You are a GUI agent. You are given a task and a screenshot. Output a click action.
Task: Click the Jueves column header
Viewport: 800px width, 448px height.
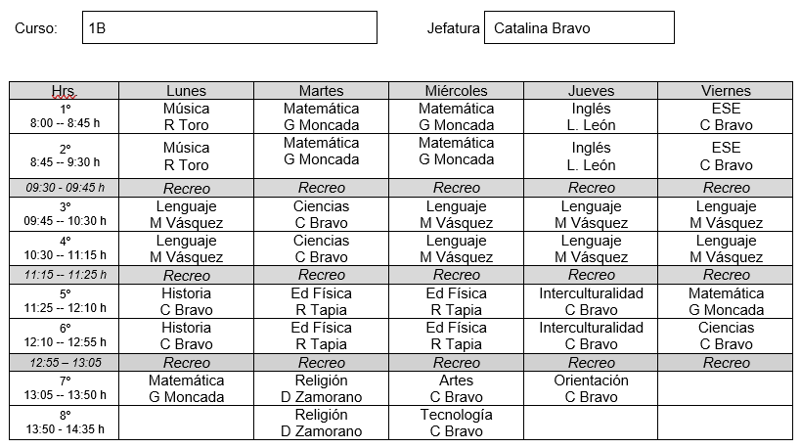tap(591, 91)
